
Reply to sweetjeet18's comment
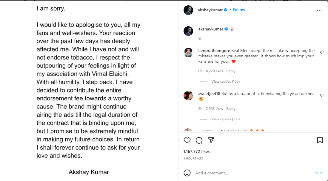(x=231, y=109)
